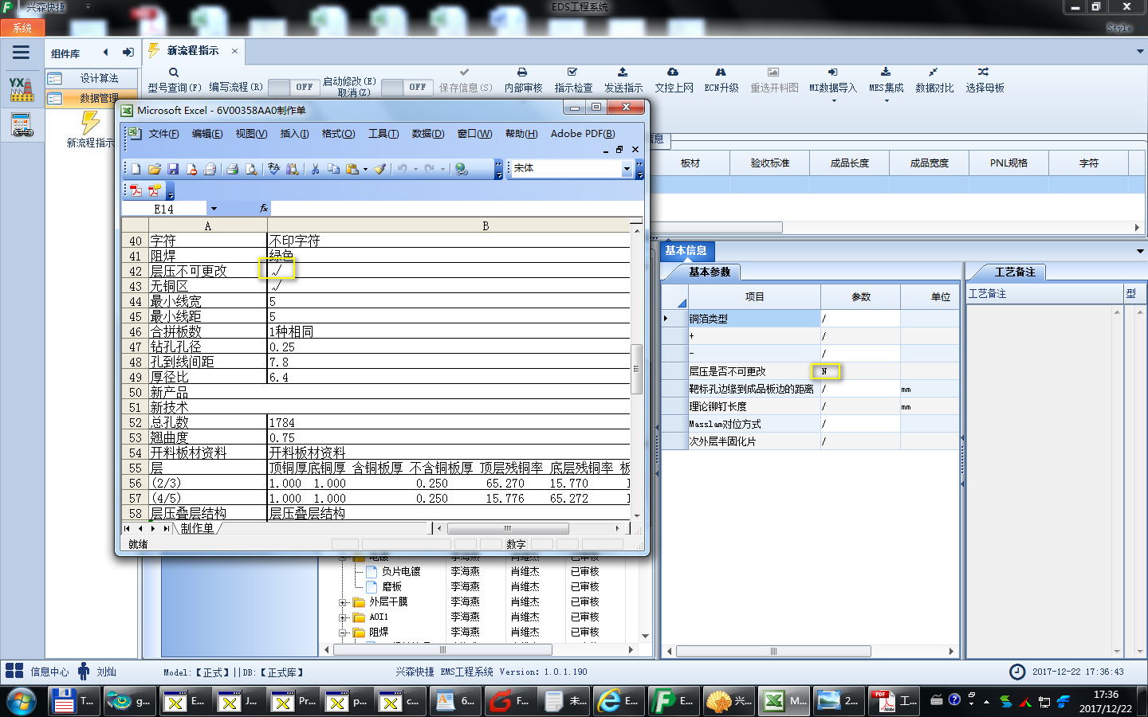This screenshot has height=717, width=1148.
Task: Click Excel Print Preview icon
Action: [251, 169]
